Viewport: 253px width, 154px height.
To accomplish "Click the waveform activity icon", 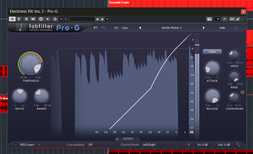I will [225, 19].
